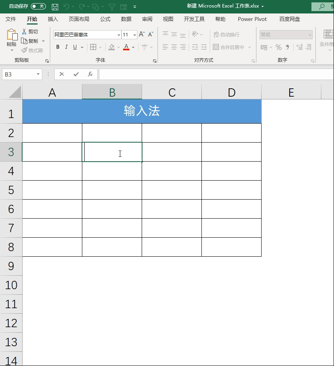Apply underline to the selected cell
This screenshot has width=334, height=366.
pyautogui.click(x=75, y=47)
